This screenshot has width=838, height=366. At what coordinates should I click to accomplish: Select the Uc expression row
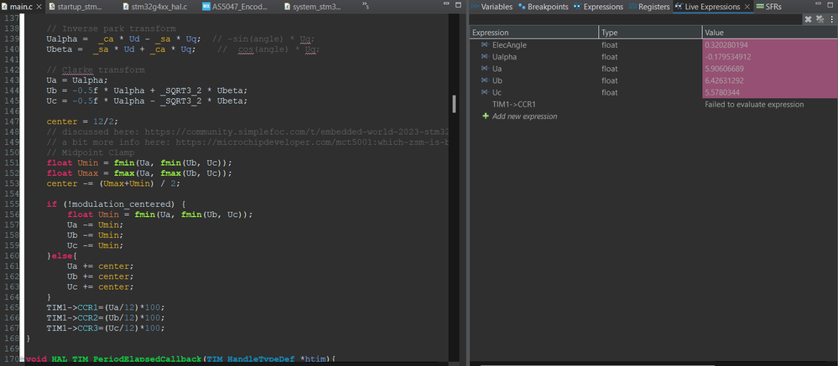[653, 92]
